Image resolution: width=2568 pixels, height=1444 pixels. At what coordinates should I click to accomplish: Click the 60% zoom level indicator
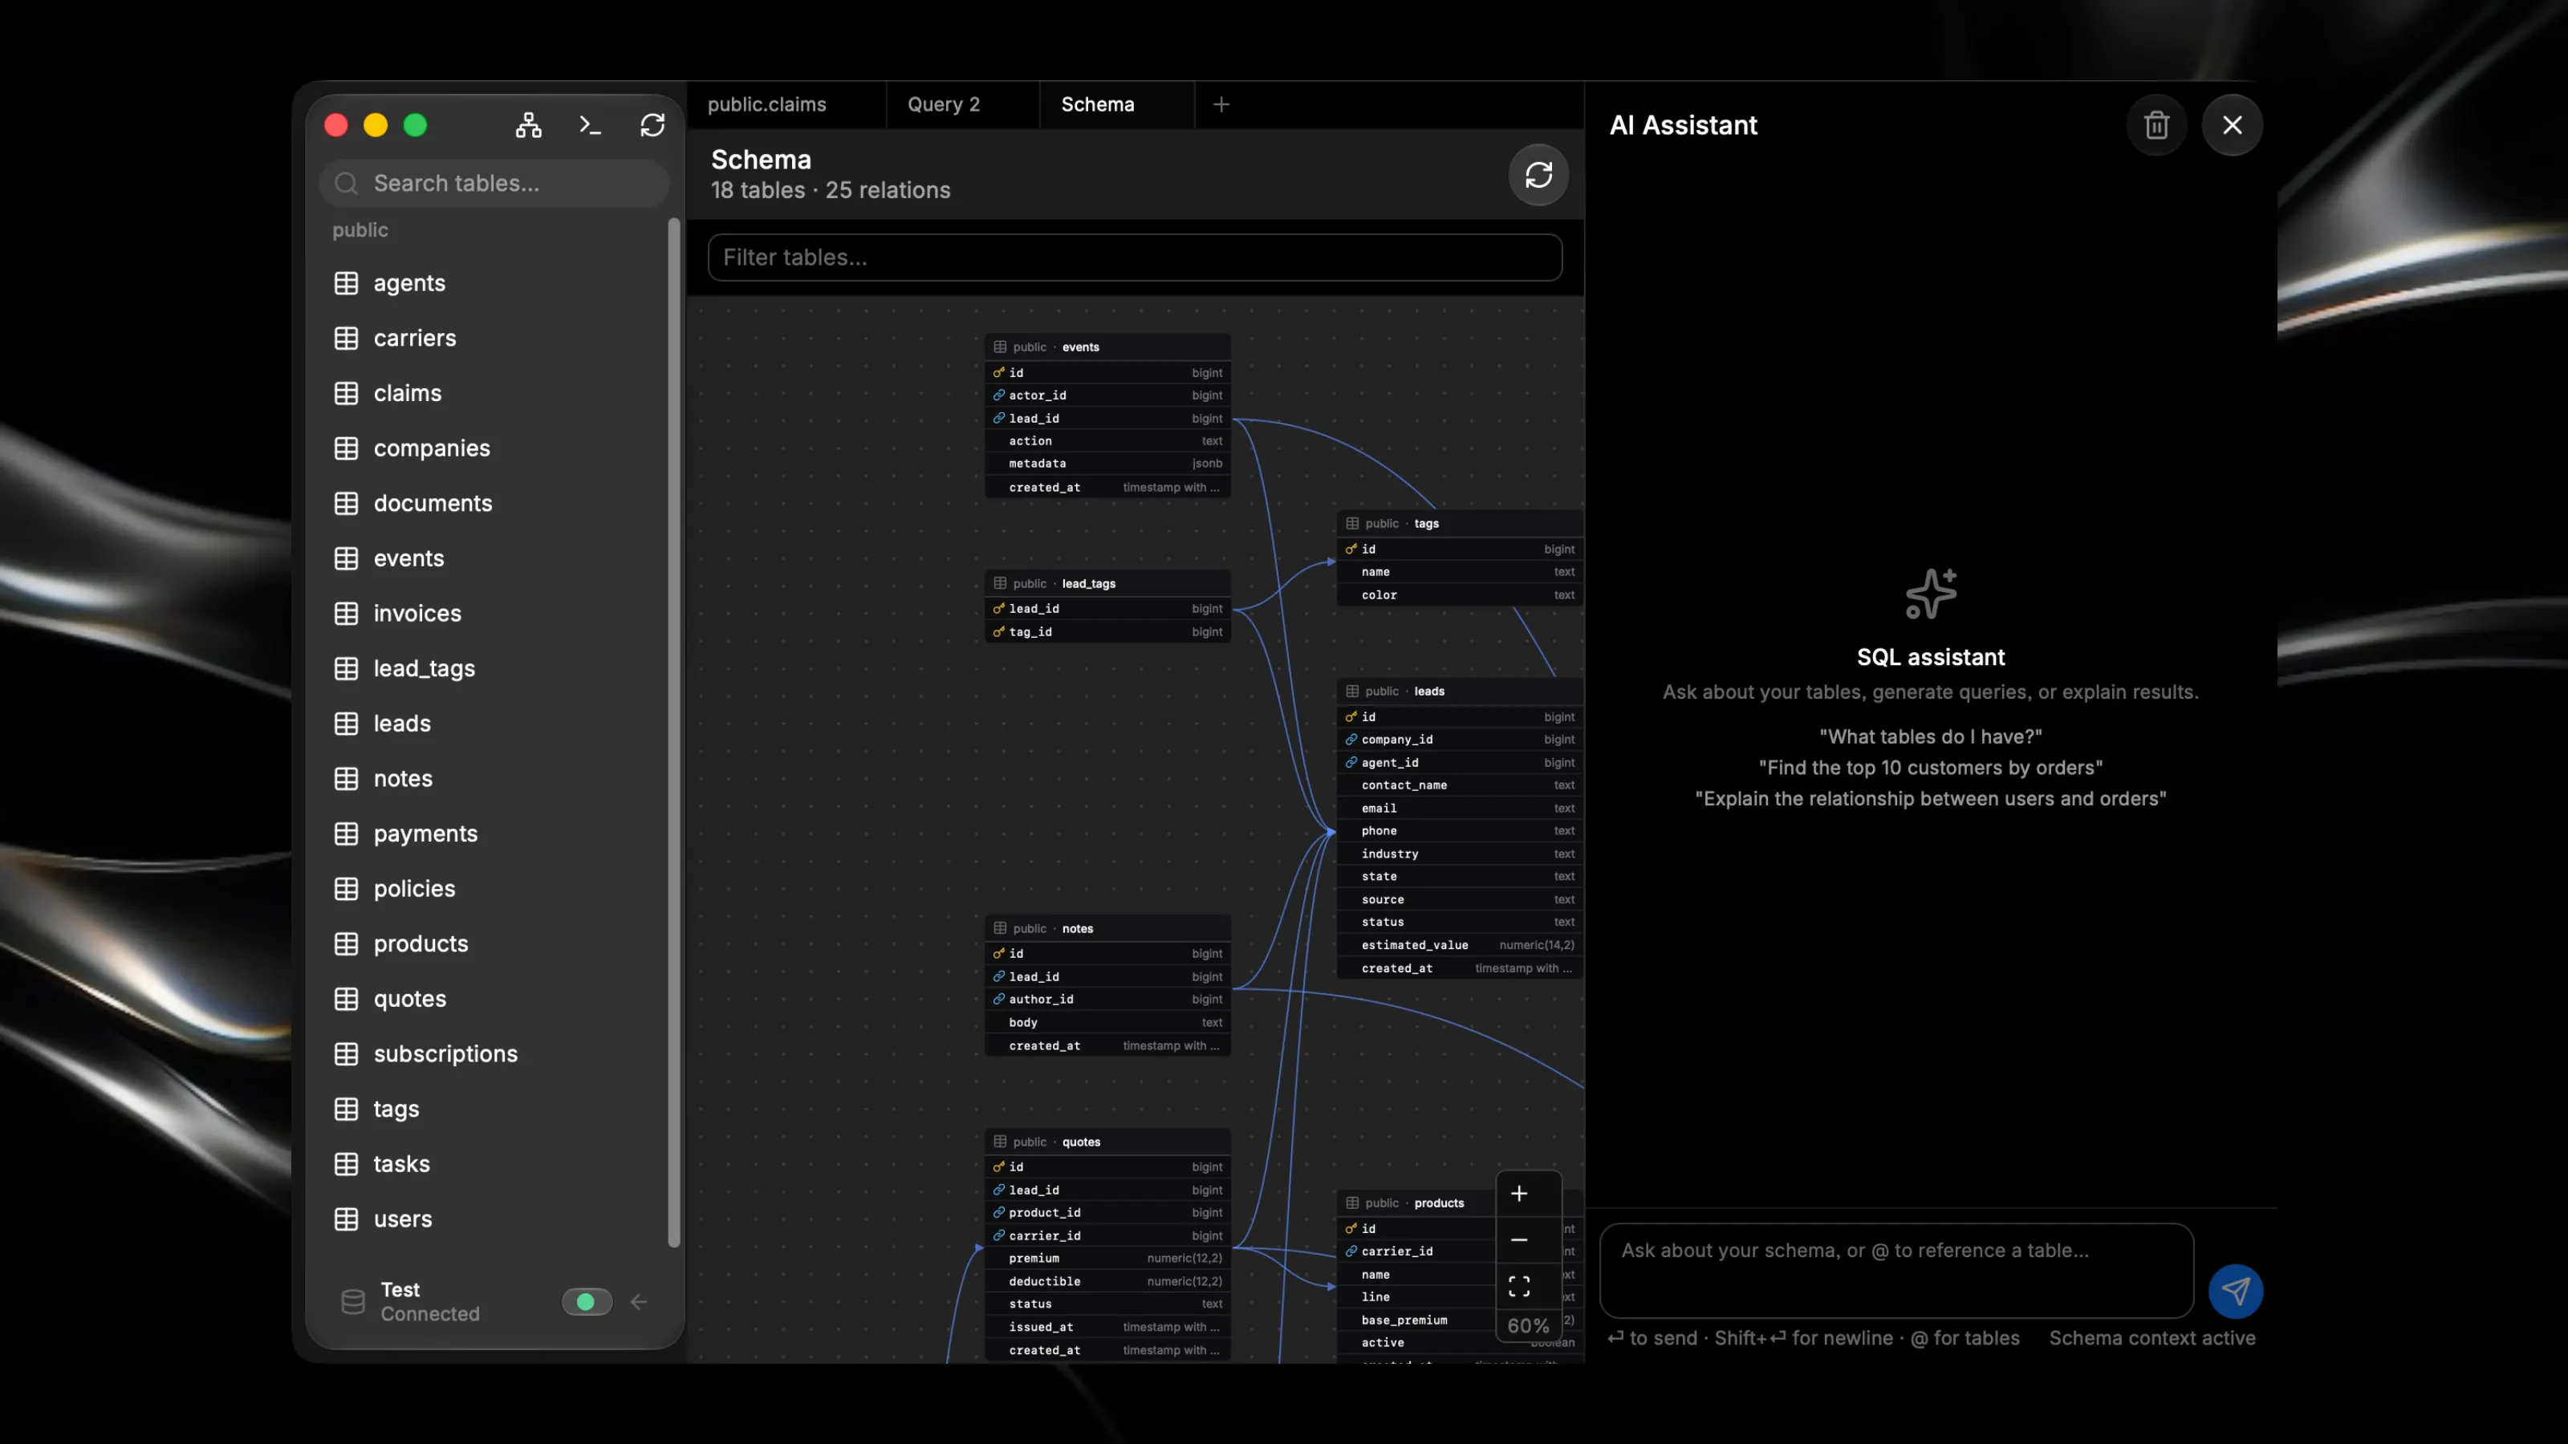[x=1527, y=1325]
